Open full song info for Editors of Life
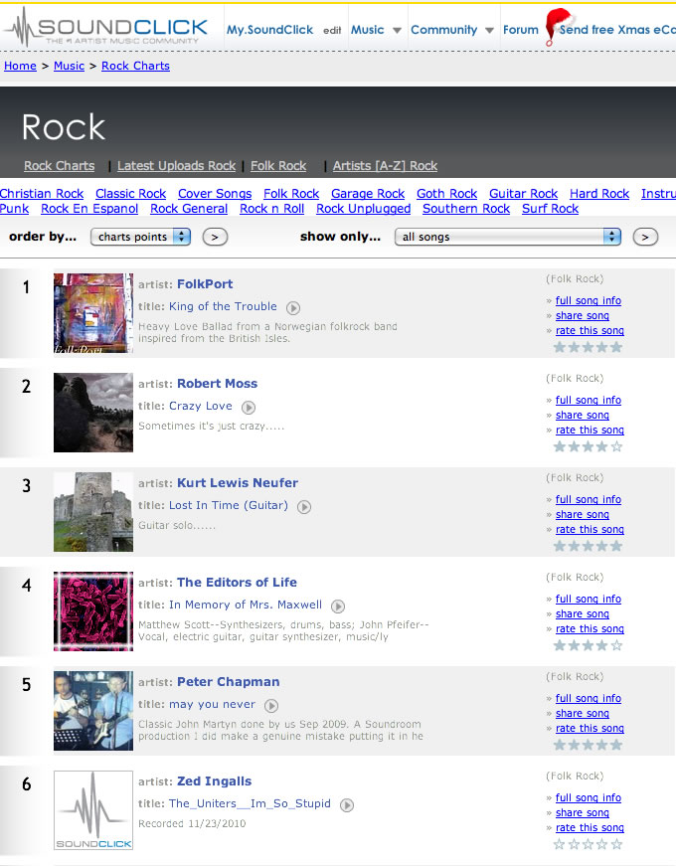Viewport: 676px width, 866px height. tap(589, 599)
